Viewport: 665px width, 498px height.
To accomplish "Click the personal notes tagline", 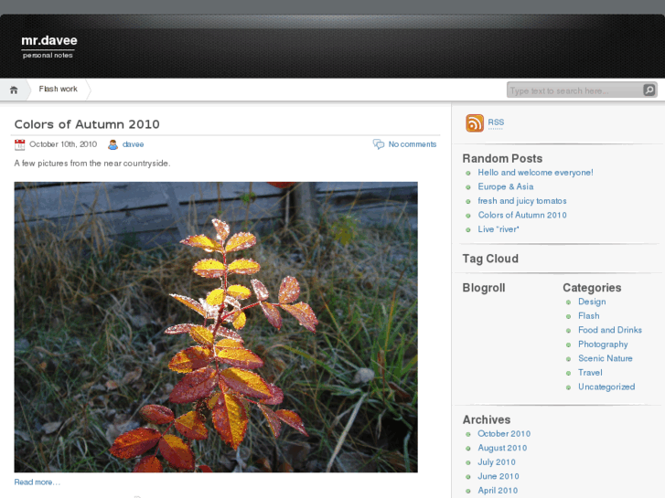I will 48,56.
